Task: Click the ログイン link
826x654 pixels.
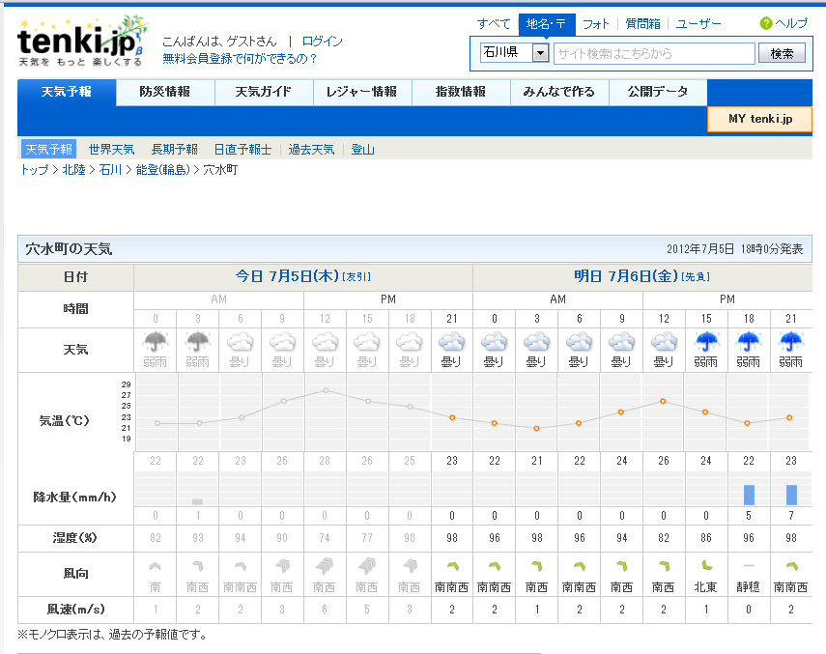Action: (x=322, y=42)
